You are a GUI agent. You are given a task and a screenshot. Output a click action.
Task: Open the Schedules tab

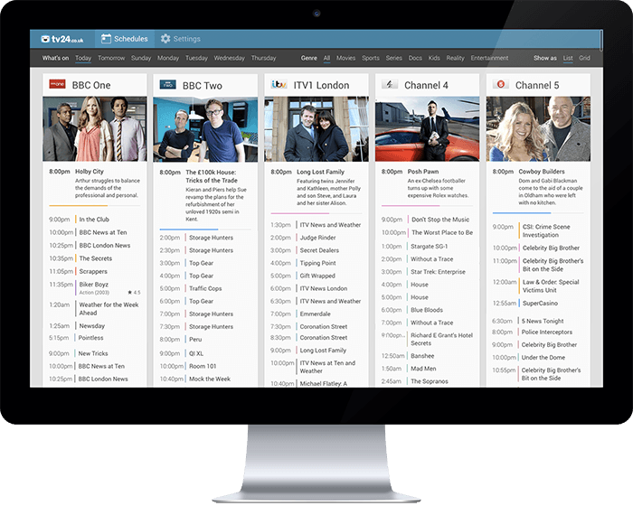click(125, 39)
